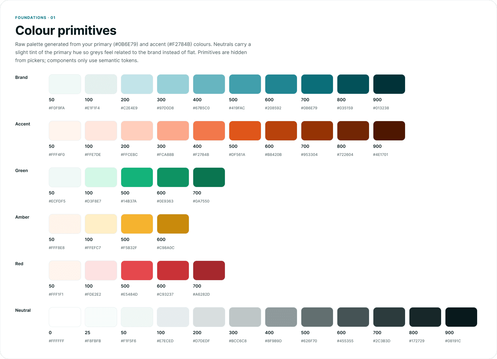
Task: Choose the Neutral 300 swatch #BCC6C8
Action: [245, 317]
